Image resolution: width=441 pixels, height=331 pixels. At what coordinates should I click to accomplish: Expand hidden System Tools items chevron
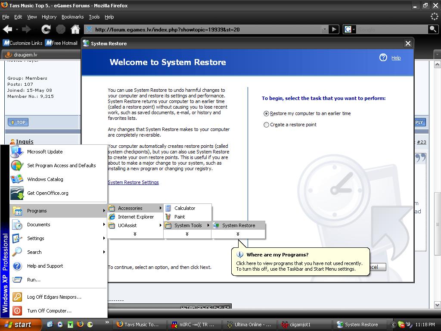coord(238,234)
